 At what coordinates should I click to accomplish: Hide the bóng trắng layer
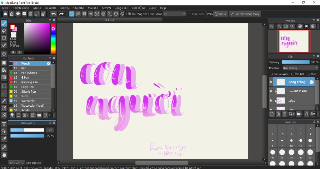click(x=271, y=82)
